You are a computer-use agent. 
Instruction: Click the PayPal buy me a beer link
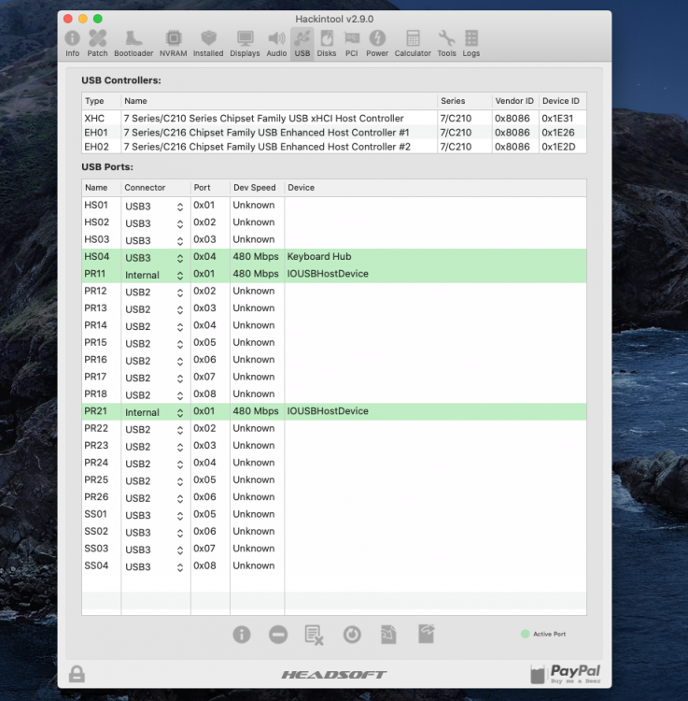tap(566, 674)
